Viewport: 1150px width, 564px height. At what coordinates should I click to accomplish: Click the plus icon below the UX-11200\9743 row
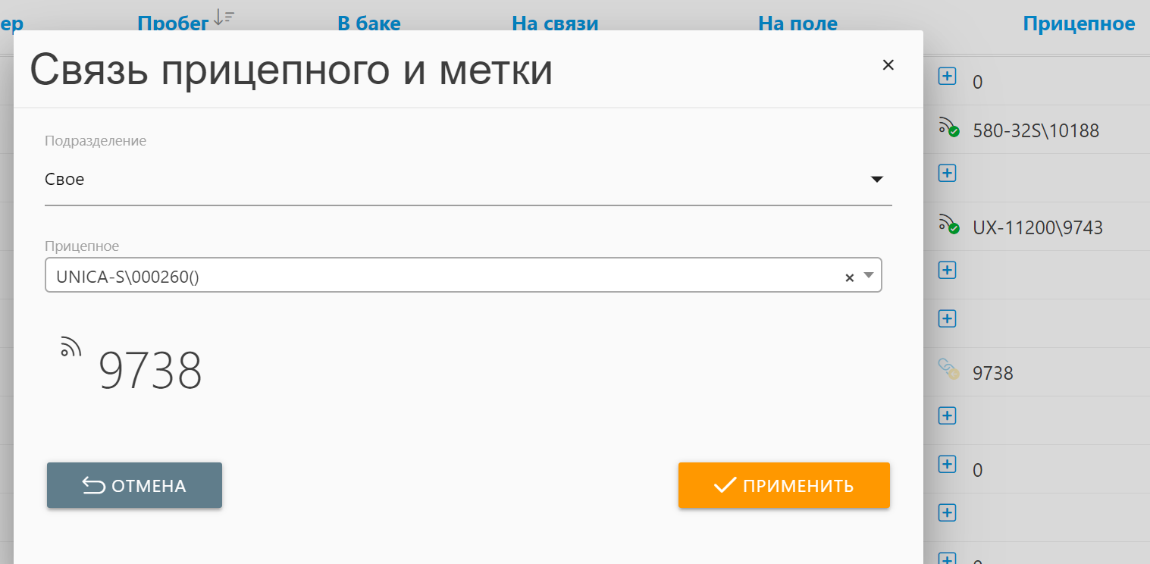[x=947, y=270]
